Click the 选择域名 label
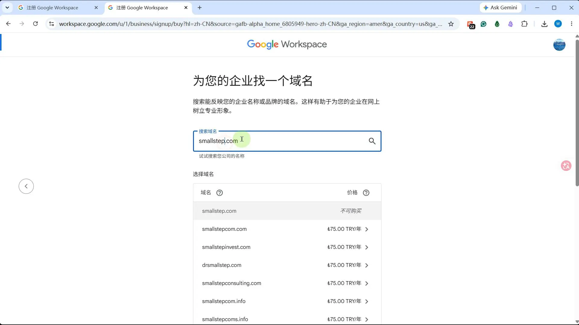 click(203, 174)
